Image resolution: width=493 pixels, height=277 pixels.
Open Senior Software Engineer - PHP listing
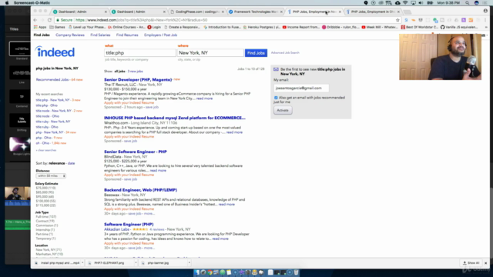pos(136,152)
